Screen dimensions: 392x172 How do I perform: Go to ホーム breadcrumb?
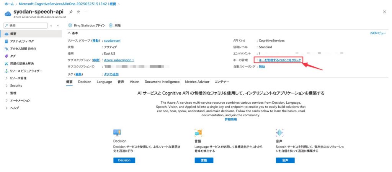[9, 4]
